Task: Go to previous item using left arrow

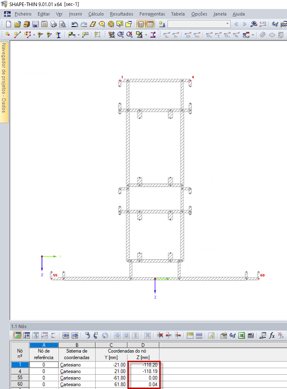Action: [x=236, y=24]
